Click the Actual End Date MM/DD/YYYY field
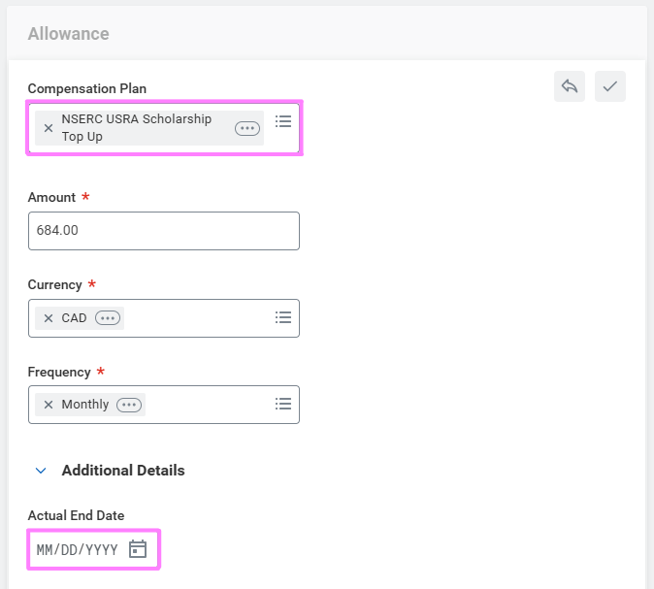 coord(78,550)
